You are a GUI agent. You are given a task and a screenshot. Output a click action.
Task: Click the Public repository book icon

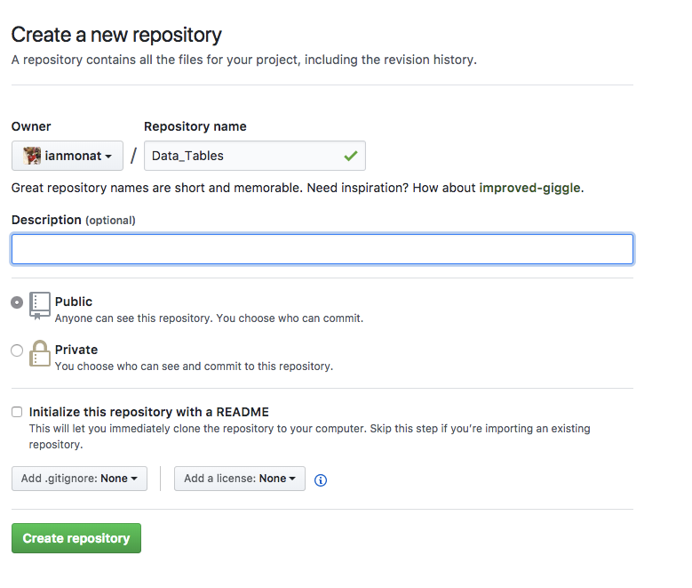pos(40,305)
